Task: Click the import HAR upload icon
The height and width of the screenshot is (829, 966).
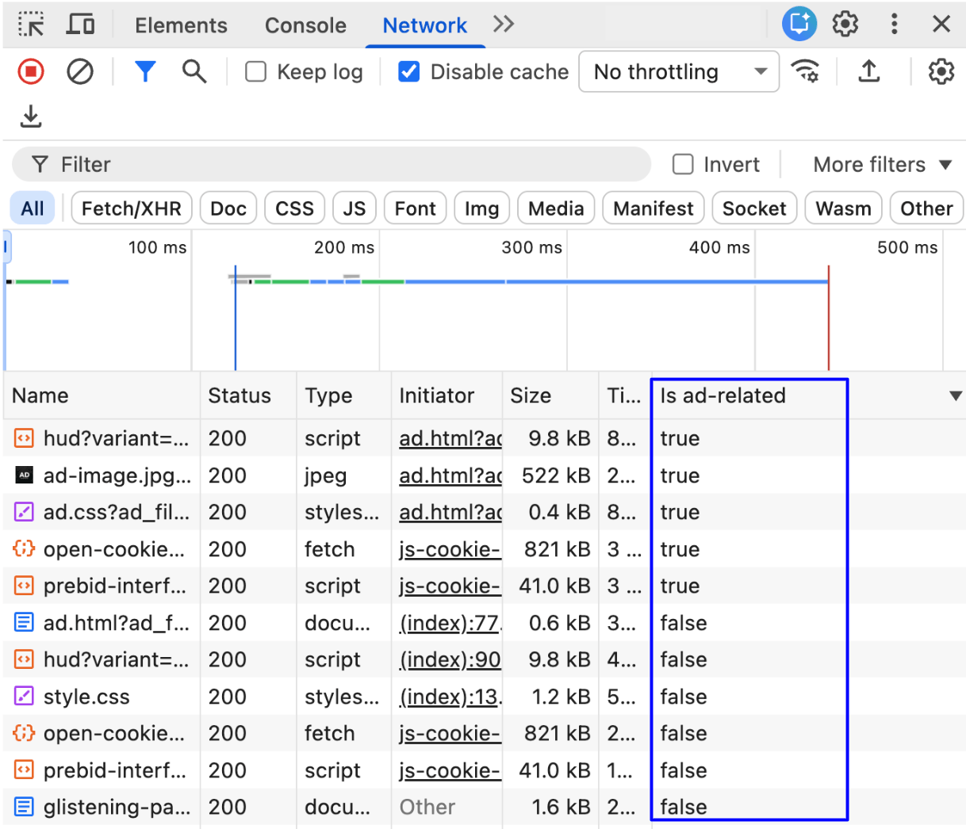Action: tap(869, 71)
